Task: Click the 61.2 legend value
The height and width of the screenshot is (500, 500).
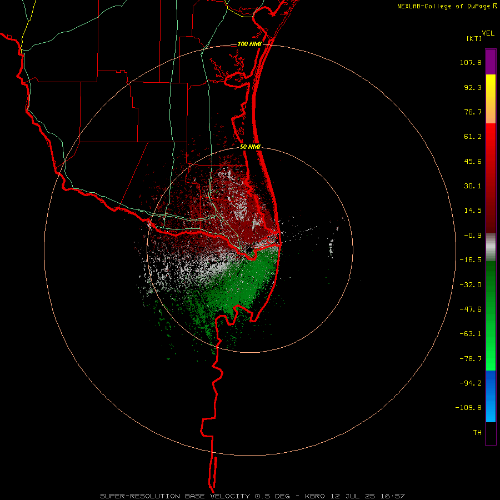Action: (x=473, y=137)
